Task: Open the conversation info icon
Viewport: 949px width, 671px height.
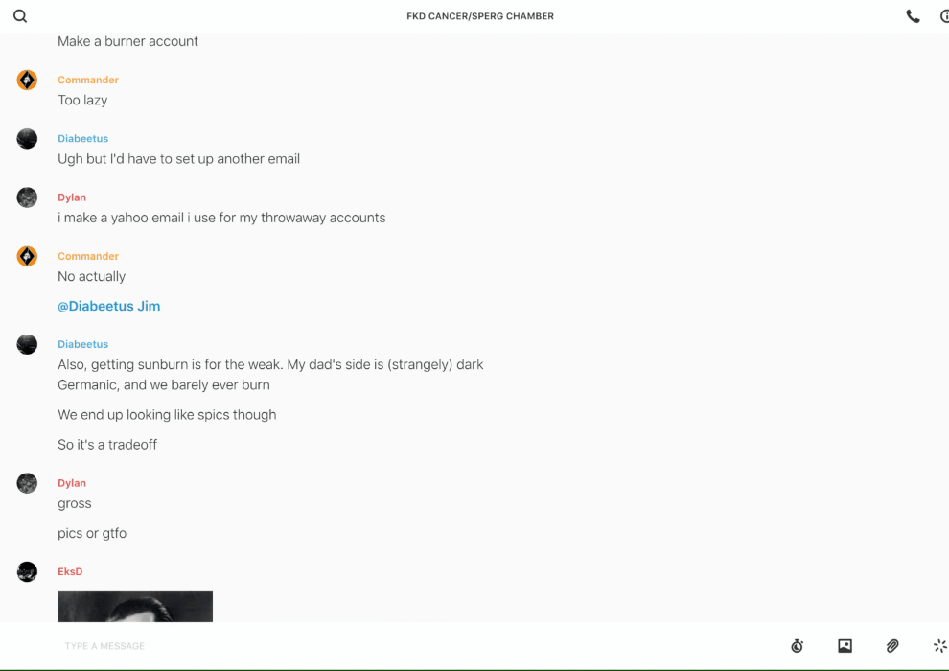Action: (x=945, y=16)
